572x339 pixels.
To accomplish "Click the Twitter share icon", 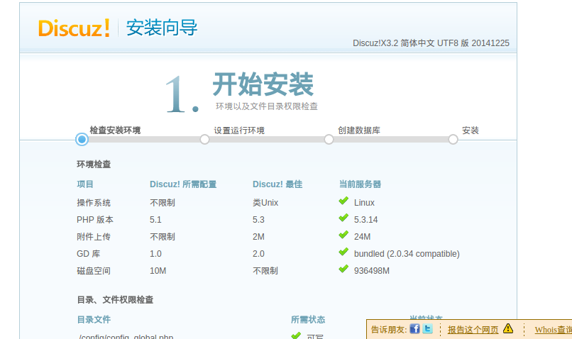I will point(427,329).
